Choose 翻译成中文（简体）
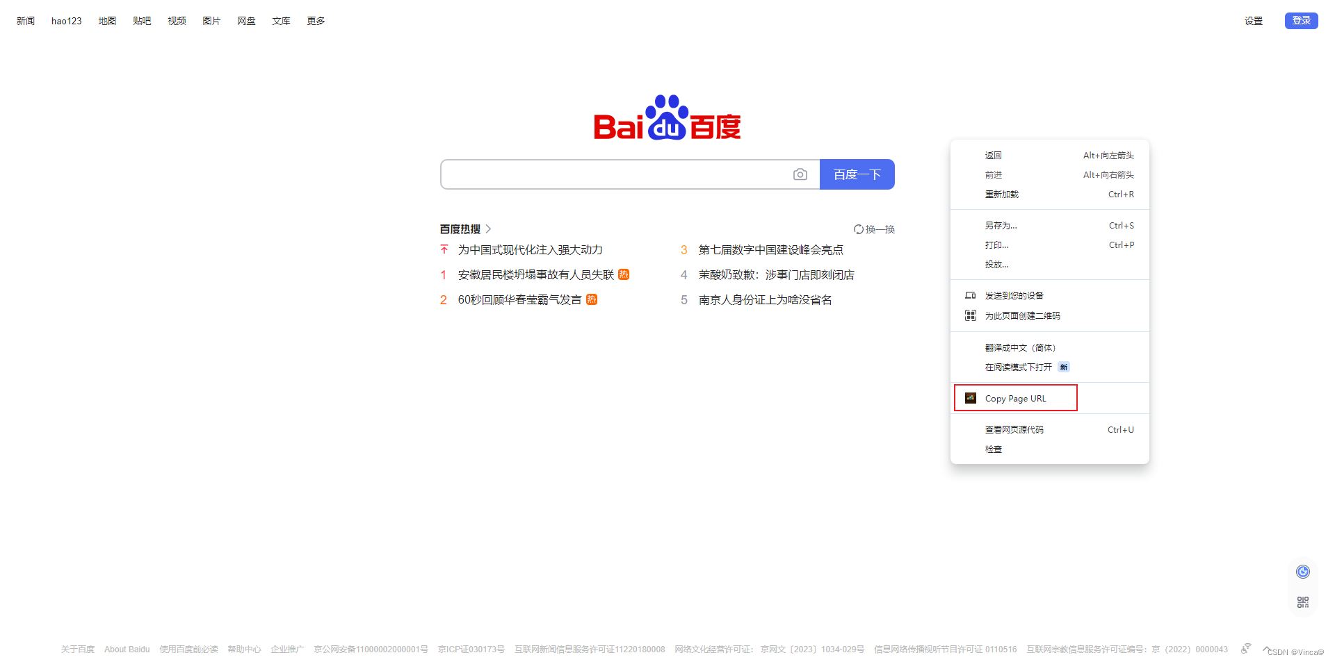The image size is (1335, 662). pos(1050,348)
